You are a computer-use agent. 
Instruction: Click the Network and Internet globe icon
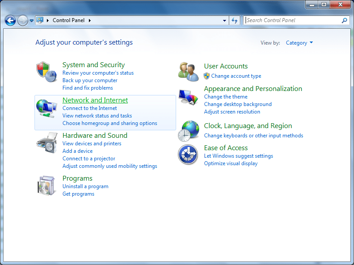coord(46,108)
